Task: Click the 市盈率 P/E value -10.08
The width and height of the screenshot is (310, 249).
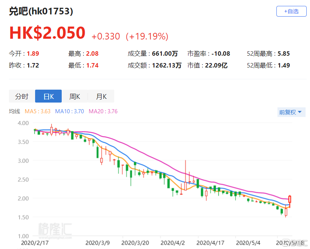Action: [221, 53]
